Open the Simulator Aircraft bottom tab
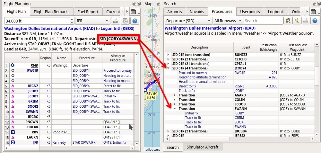The width and height of the screenshot is (321, 153). [x=203, y=147]
